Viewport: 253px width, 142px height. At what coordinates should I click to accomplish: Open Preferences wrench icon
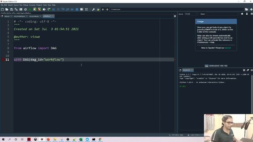coord(93,9)
